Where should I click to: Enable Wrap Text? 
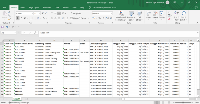click(x=76, y=13)
